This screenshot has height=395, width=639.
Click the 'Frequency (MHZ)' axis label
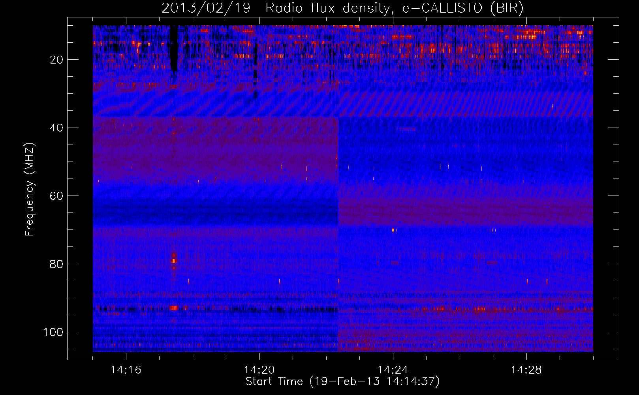pos(30,190)
